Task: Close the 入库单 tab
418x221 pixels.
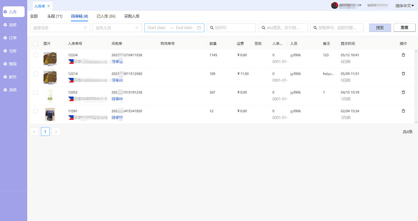Action: click(x=49, y=6)
